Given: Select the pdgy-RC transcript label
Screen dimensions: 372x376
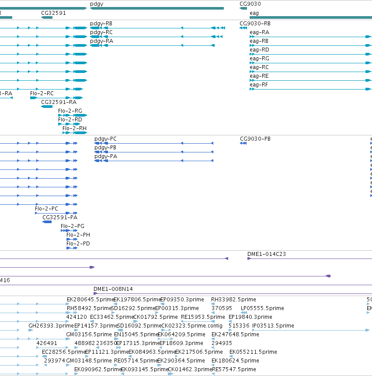Looking at the screenshot, I should coord(101,32).
